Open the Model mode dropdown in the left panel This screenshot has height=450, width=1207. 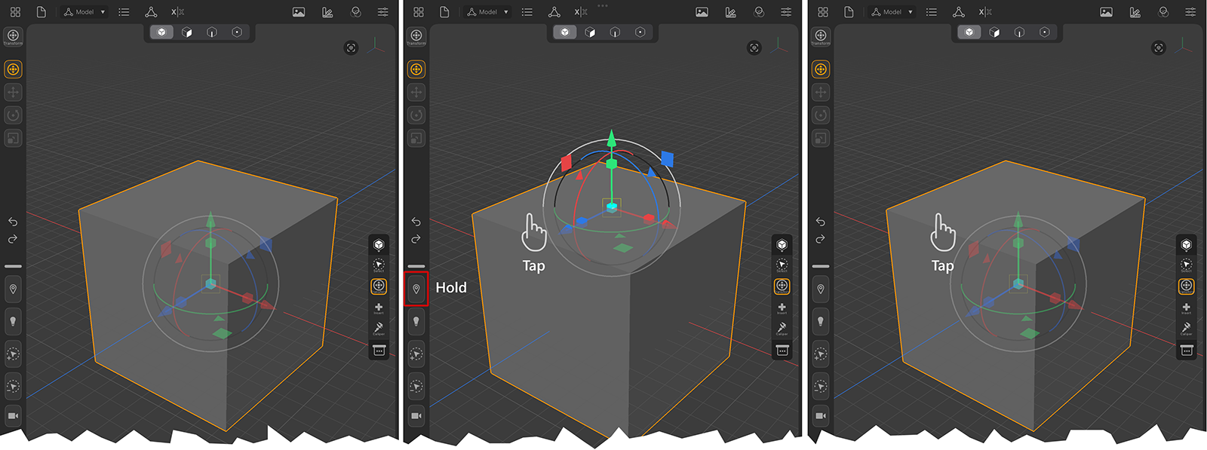84,12
